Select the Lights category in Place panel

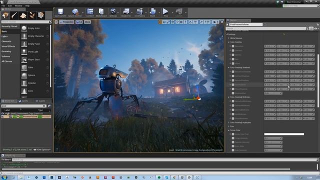4,36
